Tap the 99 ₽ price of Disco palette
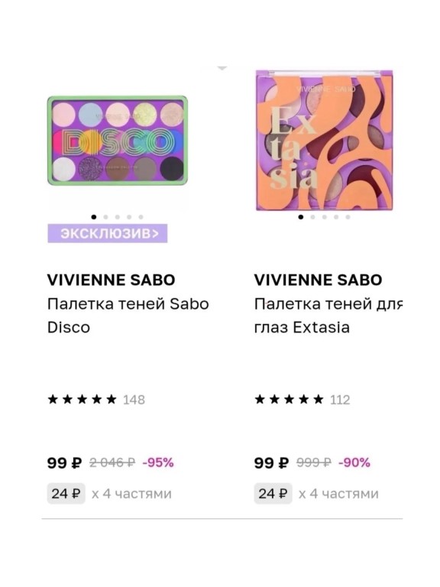The width and height of the screenshot is (440, 587). pyautogui.click(x=64, y=463)
